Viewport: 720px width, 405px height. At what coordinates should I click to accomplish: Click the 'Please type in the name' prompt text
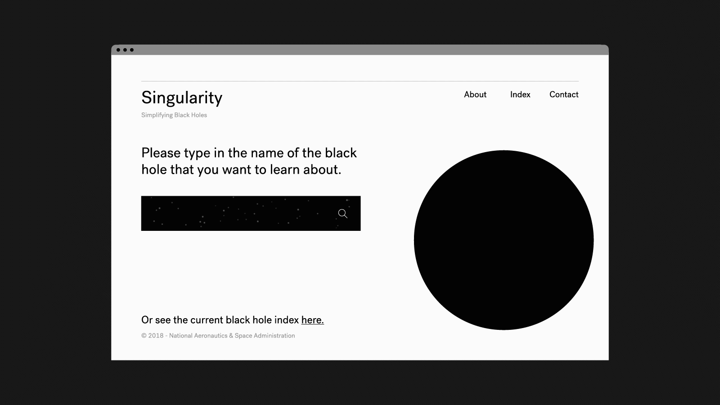[249, 161]
